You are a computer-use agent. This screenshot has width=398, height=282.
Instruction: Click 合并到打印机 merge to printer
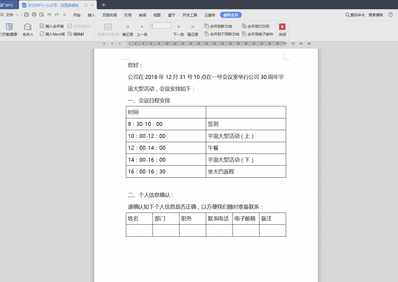coord(256,26)
